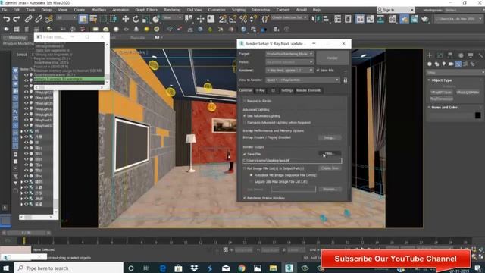Image resolution: width=485 pixels, height=273 pixels.
Task: Toggle the Window/Crossing selection icon
Action: pos(114,19)
